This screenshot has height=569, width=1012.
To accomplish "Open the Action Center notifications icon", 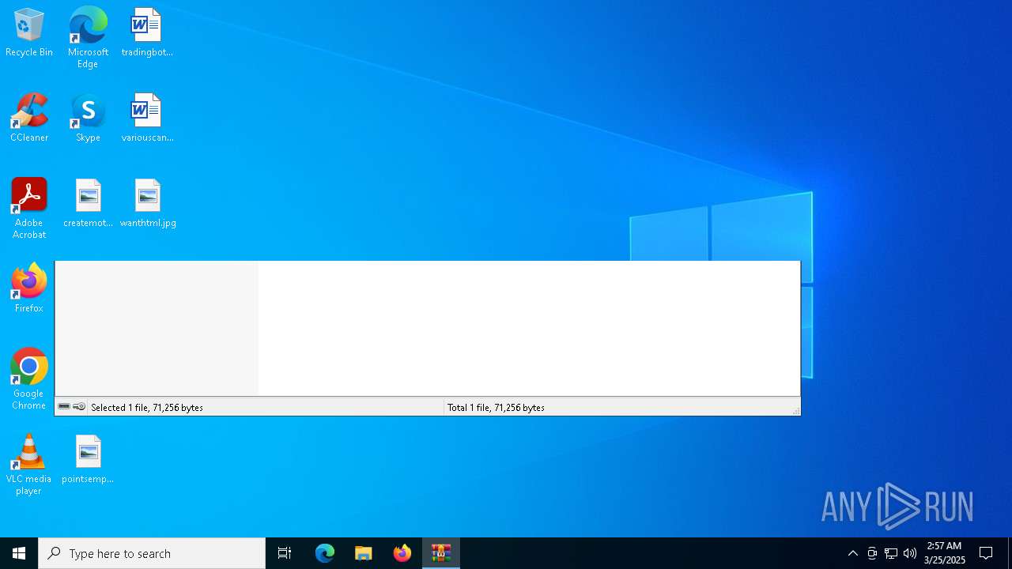I will click(x=986, y=553).
